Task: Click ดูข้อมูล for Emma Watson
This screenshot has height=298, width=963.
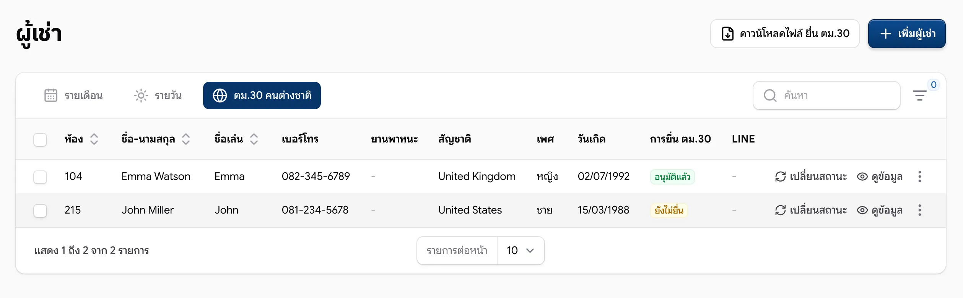Action: point(880,177)
